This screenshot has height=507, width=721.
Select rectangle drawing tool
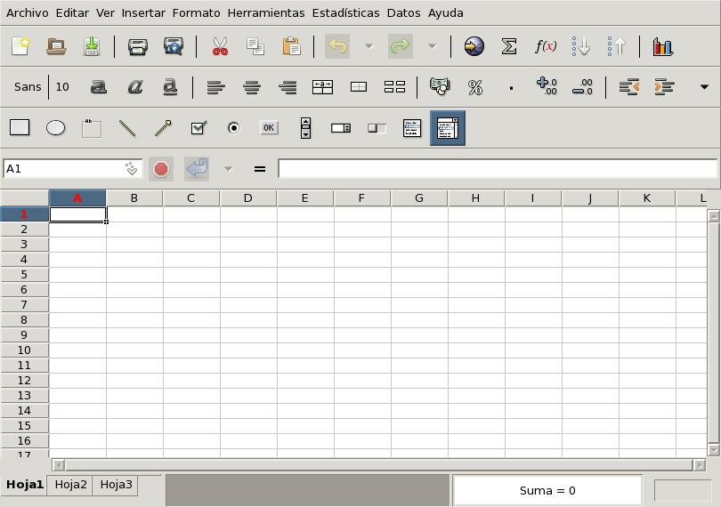[x=20, y=127]
